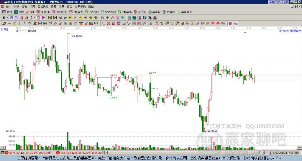Click the 日K线 label
The height and width of the screenshot is (161, 302).
tap(4, 29)
